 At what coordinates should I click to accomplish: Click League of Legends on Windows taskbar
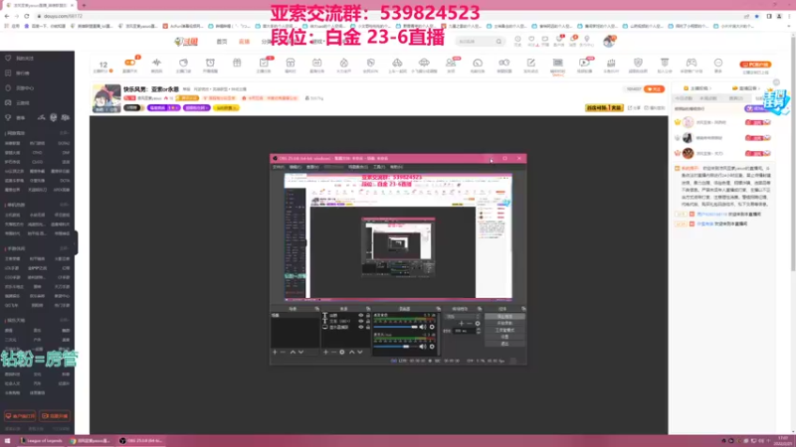42,440
